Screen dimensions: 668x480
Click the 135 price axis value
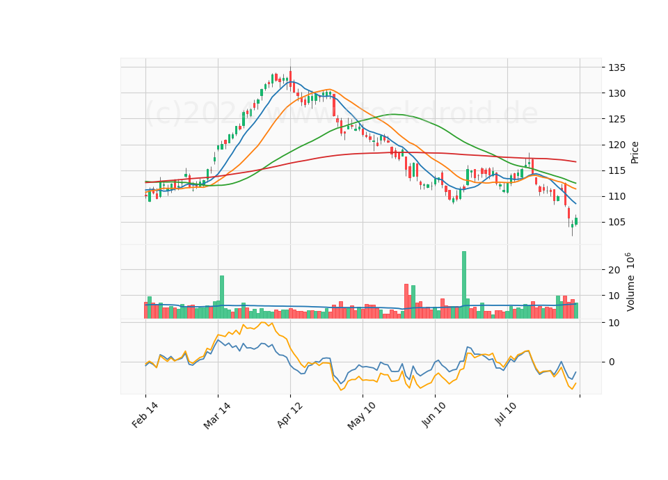click(x=617, y=67)
